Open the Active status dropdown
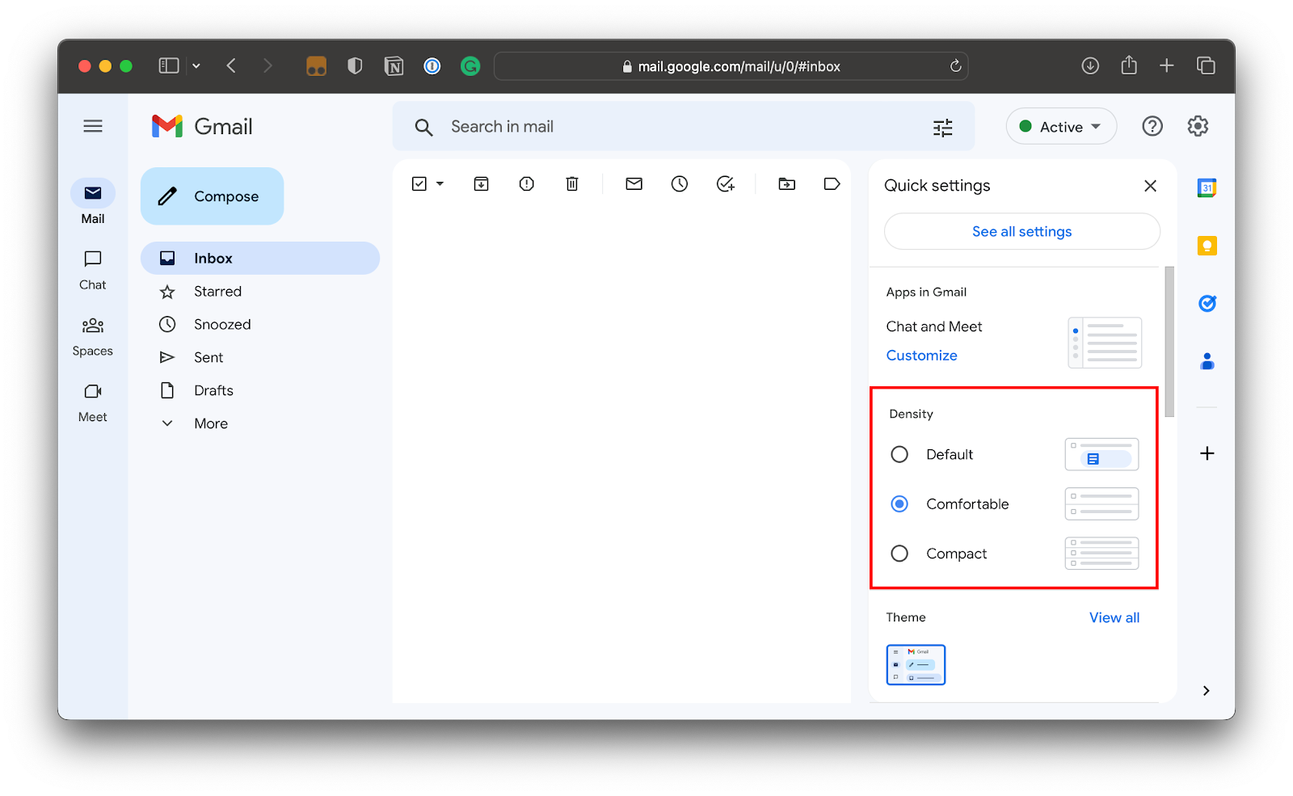 [x=1061, y=126]
